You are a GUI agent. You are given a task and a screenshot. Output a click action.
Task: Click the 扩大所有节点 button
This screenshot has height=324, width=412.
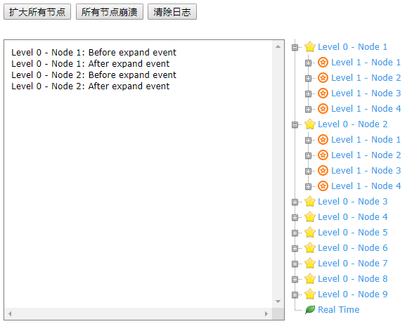pos(37,12)
